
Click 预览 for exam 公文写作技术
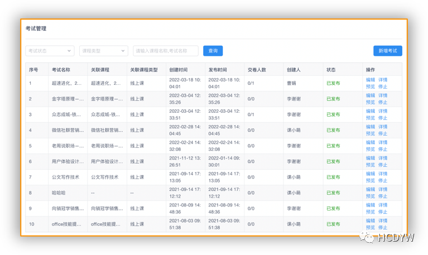click(371, 180)
